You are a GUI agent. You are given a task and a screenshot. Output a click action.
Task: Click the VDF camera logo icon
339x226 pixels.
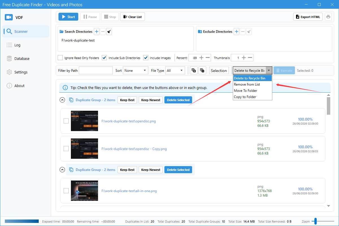(x=9, y=18)
